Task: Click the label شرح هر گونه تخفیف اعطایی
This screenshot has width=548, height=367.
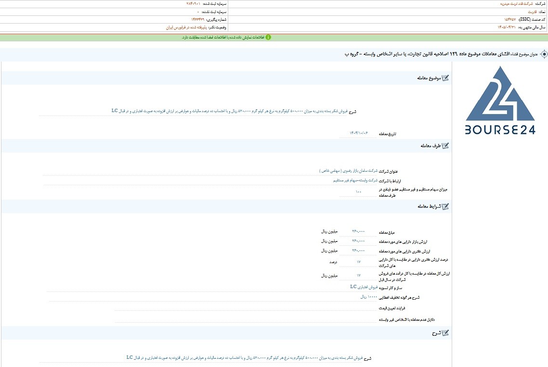Action: coord(400,298)
